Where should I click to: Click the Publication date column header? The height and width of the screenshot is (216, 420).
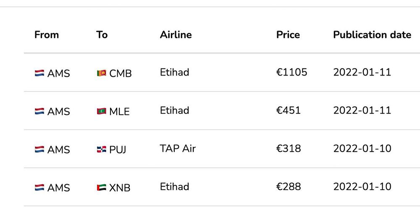pyautogui.click(x=372, y=35)
